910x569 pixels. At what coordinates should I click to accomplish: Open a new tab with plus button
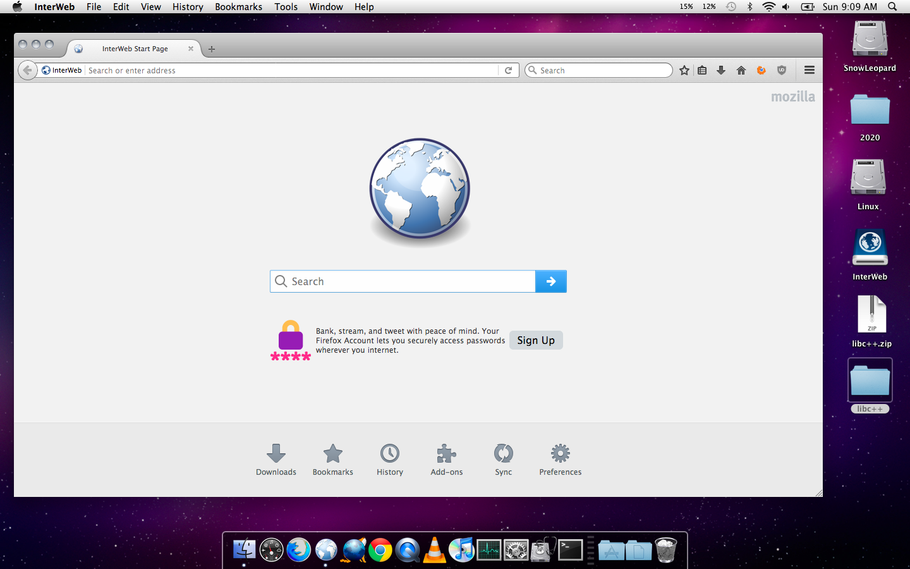[212, 49]
